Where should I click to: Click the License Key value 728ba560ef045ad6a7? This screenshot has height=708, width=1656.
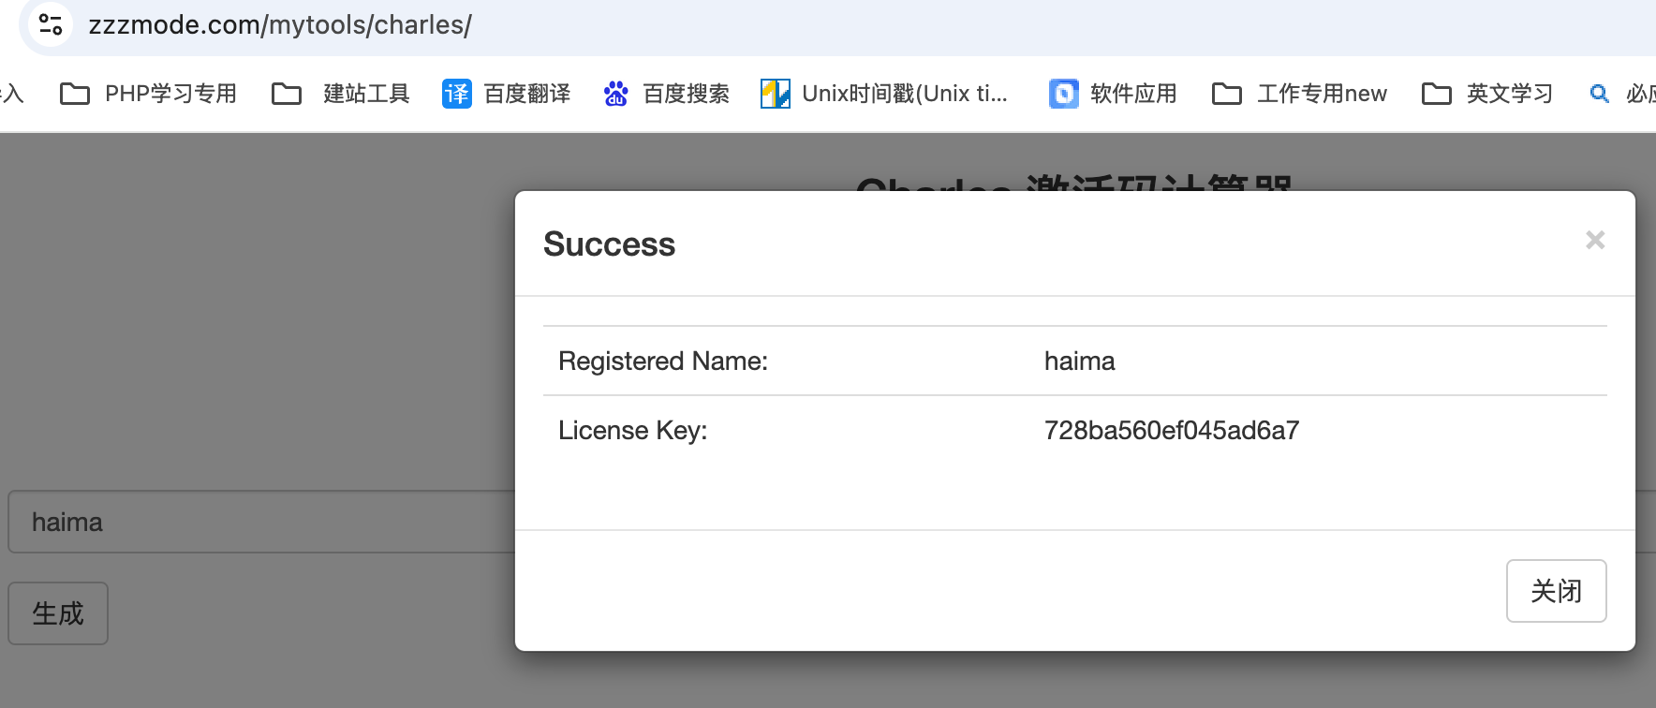[x=1171, y=431]
